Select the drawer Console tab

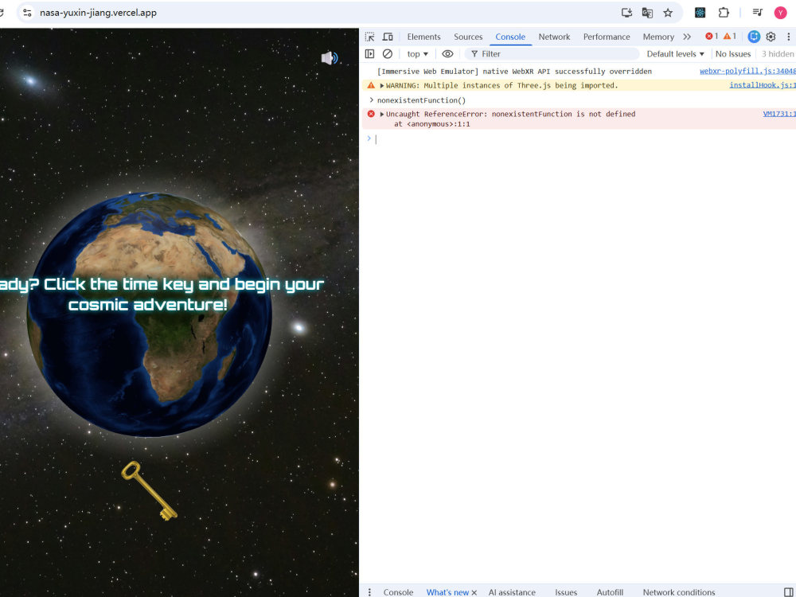tap(398, 592)
